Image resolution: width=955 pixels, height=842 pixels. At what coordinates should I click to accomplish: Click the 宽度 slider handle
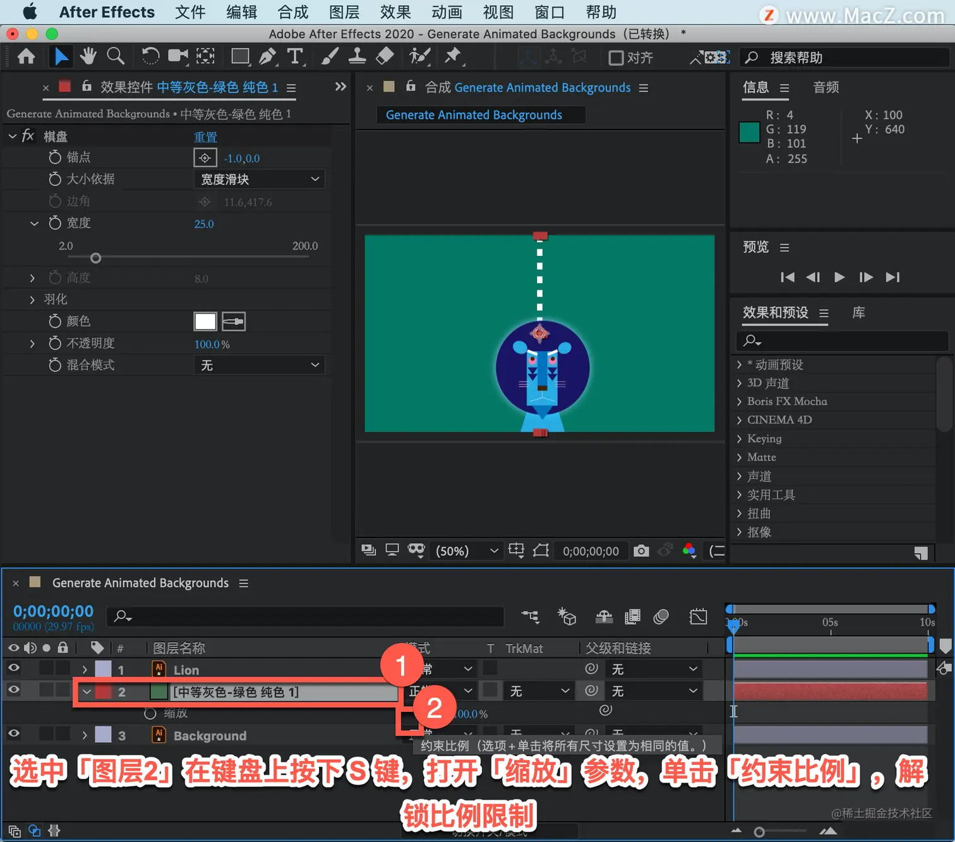tap(95, 258)
